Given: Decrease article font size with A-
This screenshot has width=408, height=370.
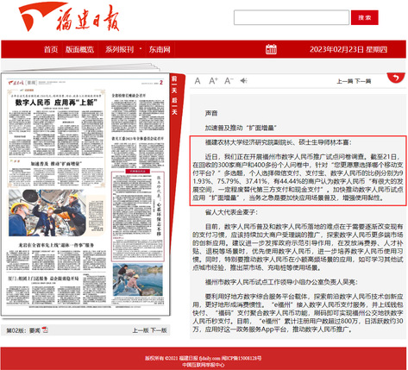Looking at the screenshot, I should coord(229,81).
